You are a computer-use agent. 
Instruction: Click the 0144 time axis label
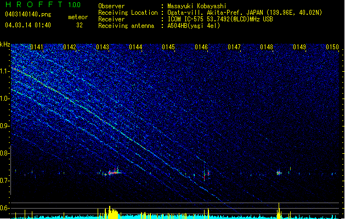click(x=136, y=47)
